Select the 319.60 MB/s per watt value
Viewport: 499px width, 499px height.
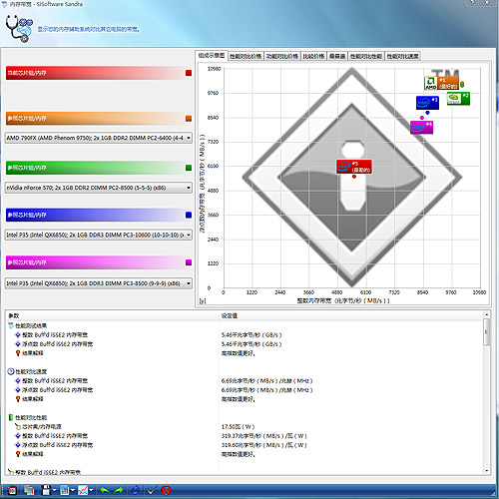[263, 445]
